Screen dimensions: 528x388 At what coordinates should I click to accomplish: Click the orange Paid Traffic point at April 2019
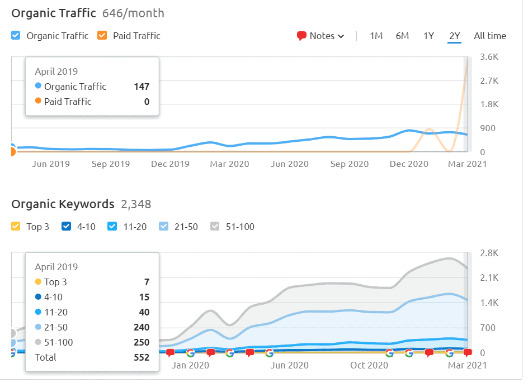[12, 152]
